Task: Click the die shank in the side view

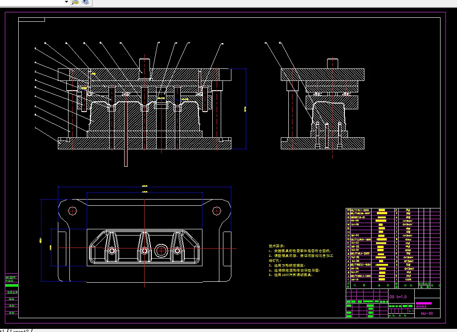Action: pos(332,64)
